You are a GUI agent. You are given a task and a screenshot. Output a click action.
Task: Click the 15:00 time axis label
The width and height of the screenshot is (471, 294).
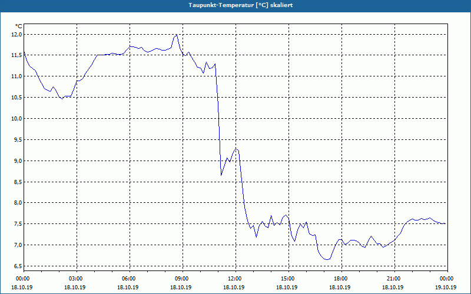tap(288, 279)
